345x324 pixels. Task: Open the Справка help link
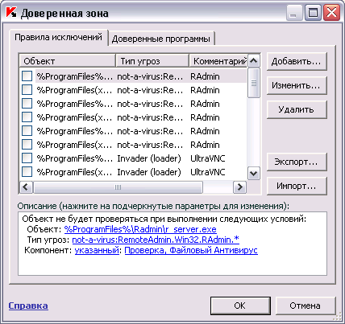click(28, 306)
